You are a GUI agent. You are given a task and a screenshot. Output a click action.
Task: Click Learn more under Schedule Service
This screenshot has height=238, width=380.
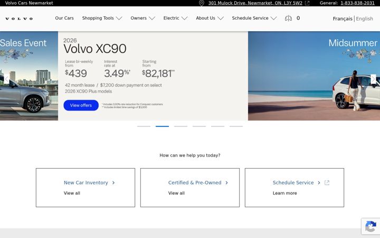pyautogui.click(x=285, y=193)
